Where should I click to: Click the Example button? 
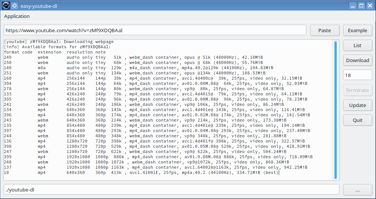(x=357, y=30)
